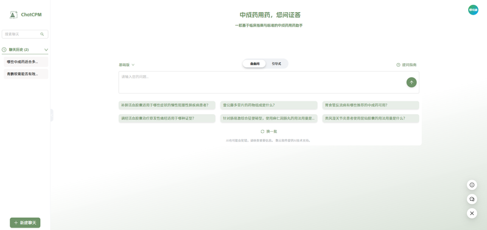Click the search magnifier icon in sidebar
This screenshot has width=487, height=230.
[x=42, y=35]
